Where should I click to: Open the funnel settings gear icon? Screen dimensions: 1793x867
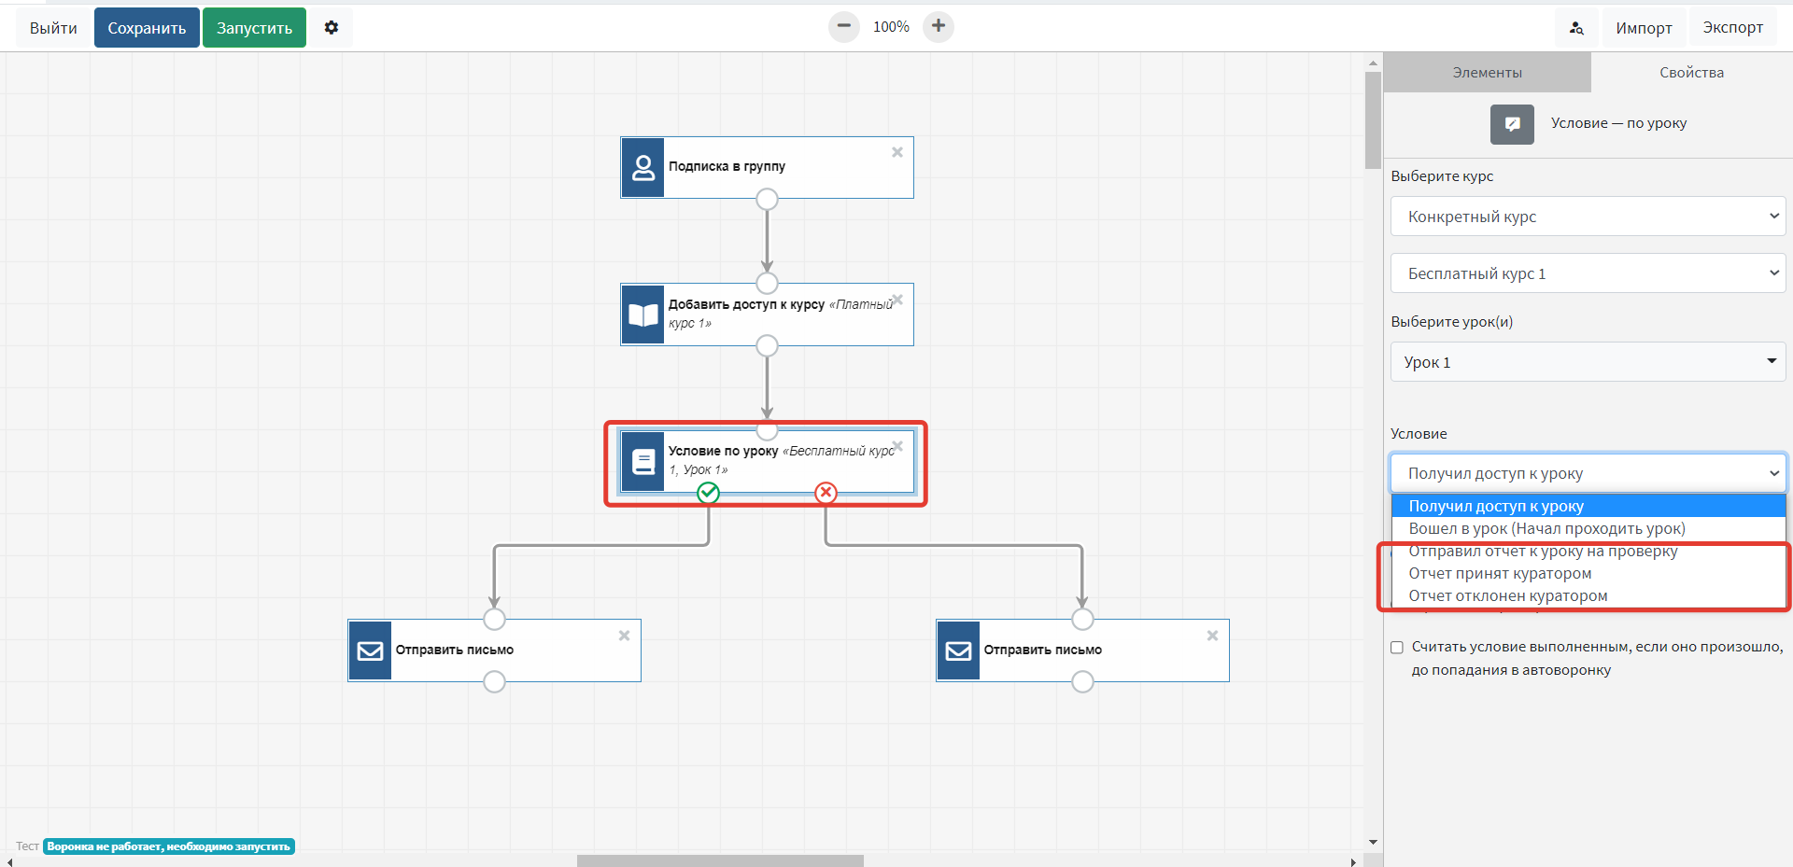(x=332, y=28)
